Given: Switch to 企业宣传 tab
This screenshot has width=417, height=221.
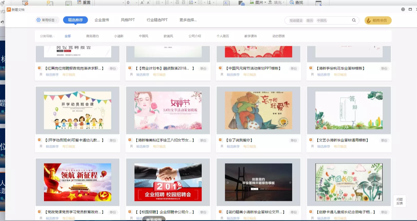Looking at the screenshot, I should pos(102,20).
